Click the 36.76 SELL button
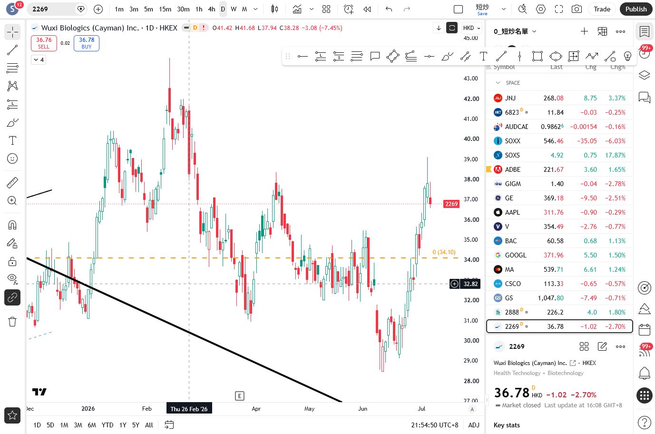The height and width of the screenshot is (434, 655). (44, 43)
